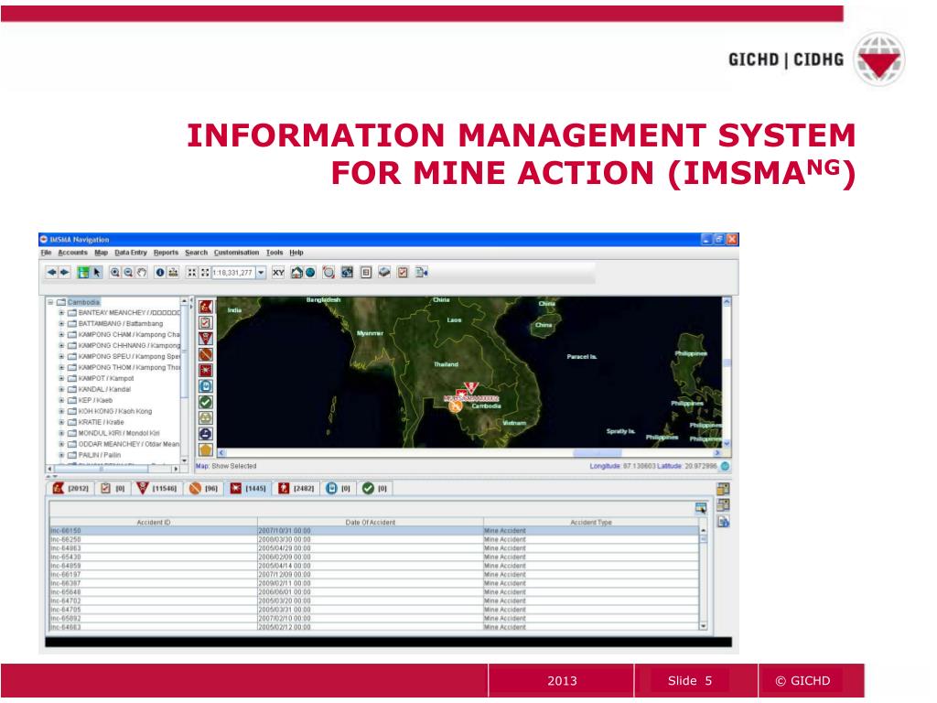The width and height of the screenshot is (937, 703).
Task: Click the orange circle slash icon beside map
Action: coord(206,354)
